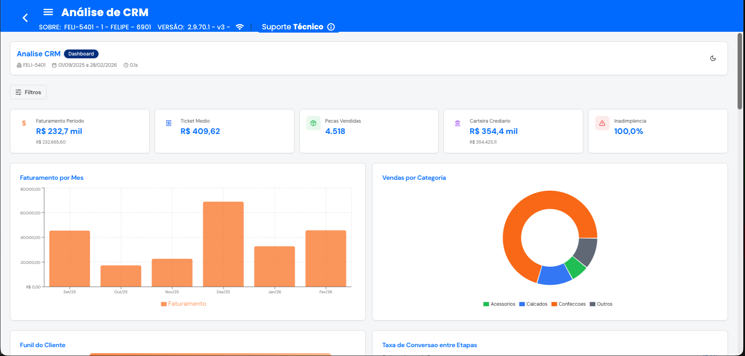Toggle dark mode moon icon
Screen dimensions: 745x356
pos(713,58)
